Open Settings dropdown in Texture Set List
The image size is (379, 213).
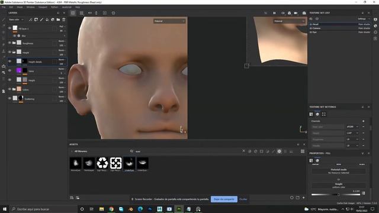364,19
